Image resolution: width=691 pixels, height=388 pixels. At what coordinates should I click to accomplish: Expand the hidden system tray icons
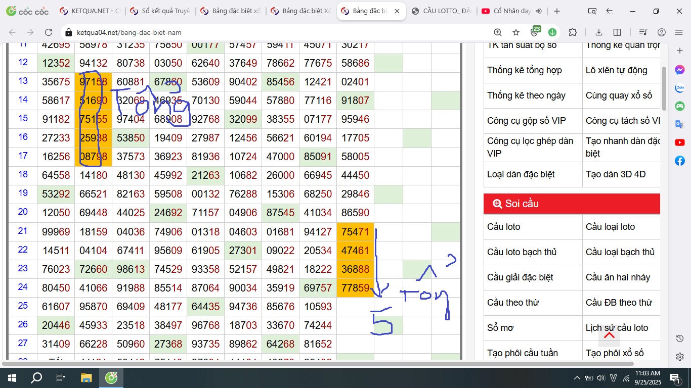(x=577, y=378)
